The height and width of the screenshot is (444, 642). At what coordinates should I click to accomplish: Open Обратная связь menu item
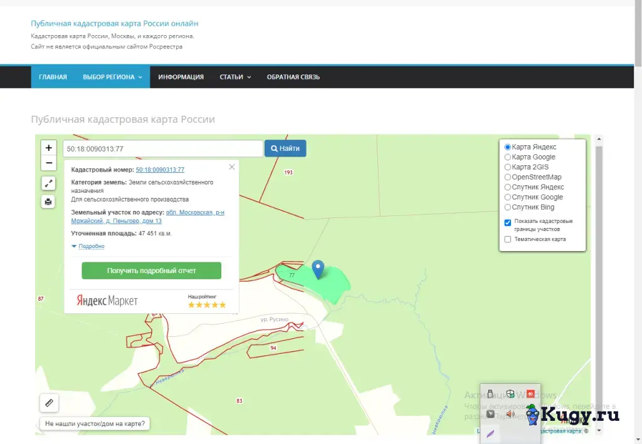click(293, 77)
